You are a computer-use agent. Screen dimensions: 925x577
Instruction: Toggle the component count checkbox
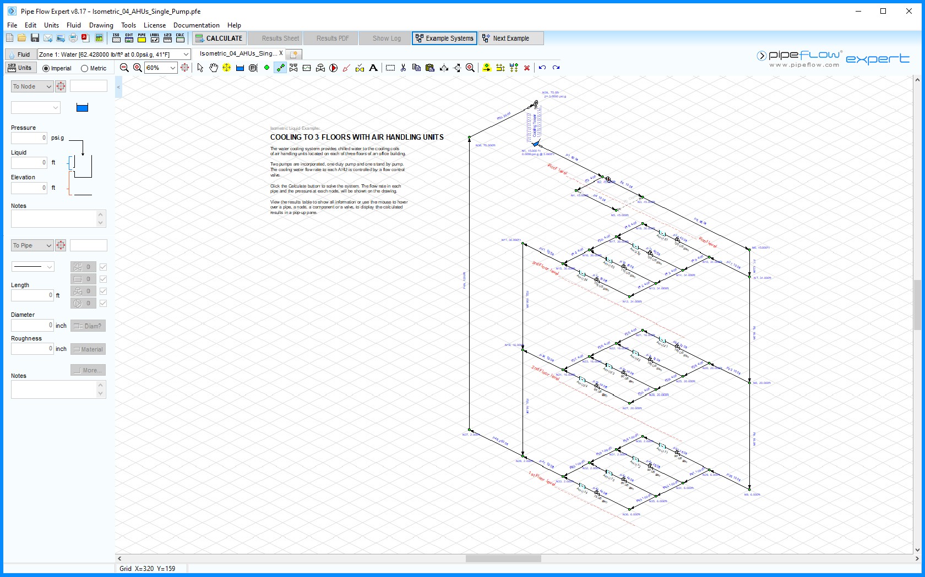(103, 279)
